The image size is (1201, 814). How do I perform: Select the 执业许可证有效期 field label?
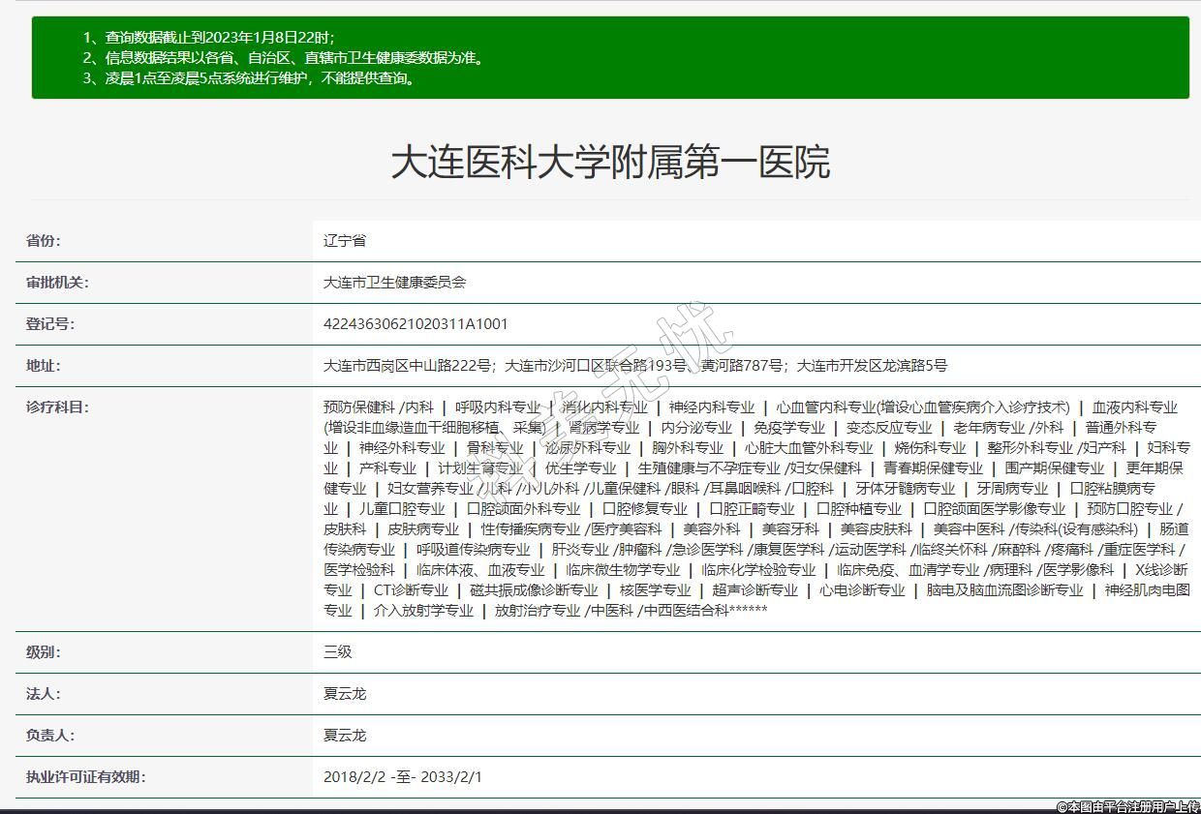[x=85, y=777]
